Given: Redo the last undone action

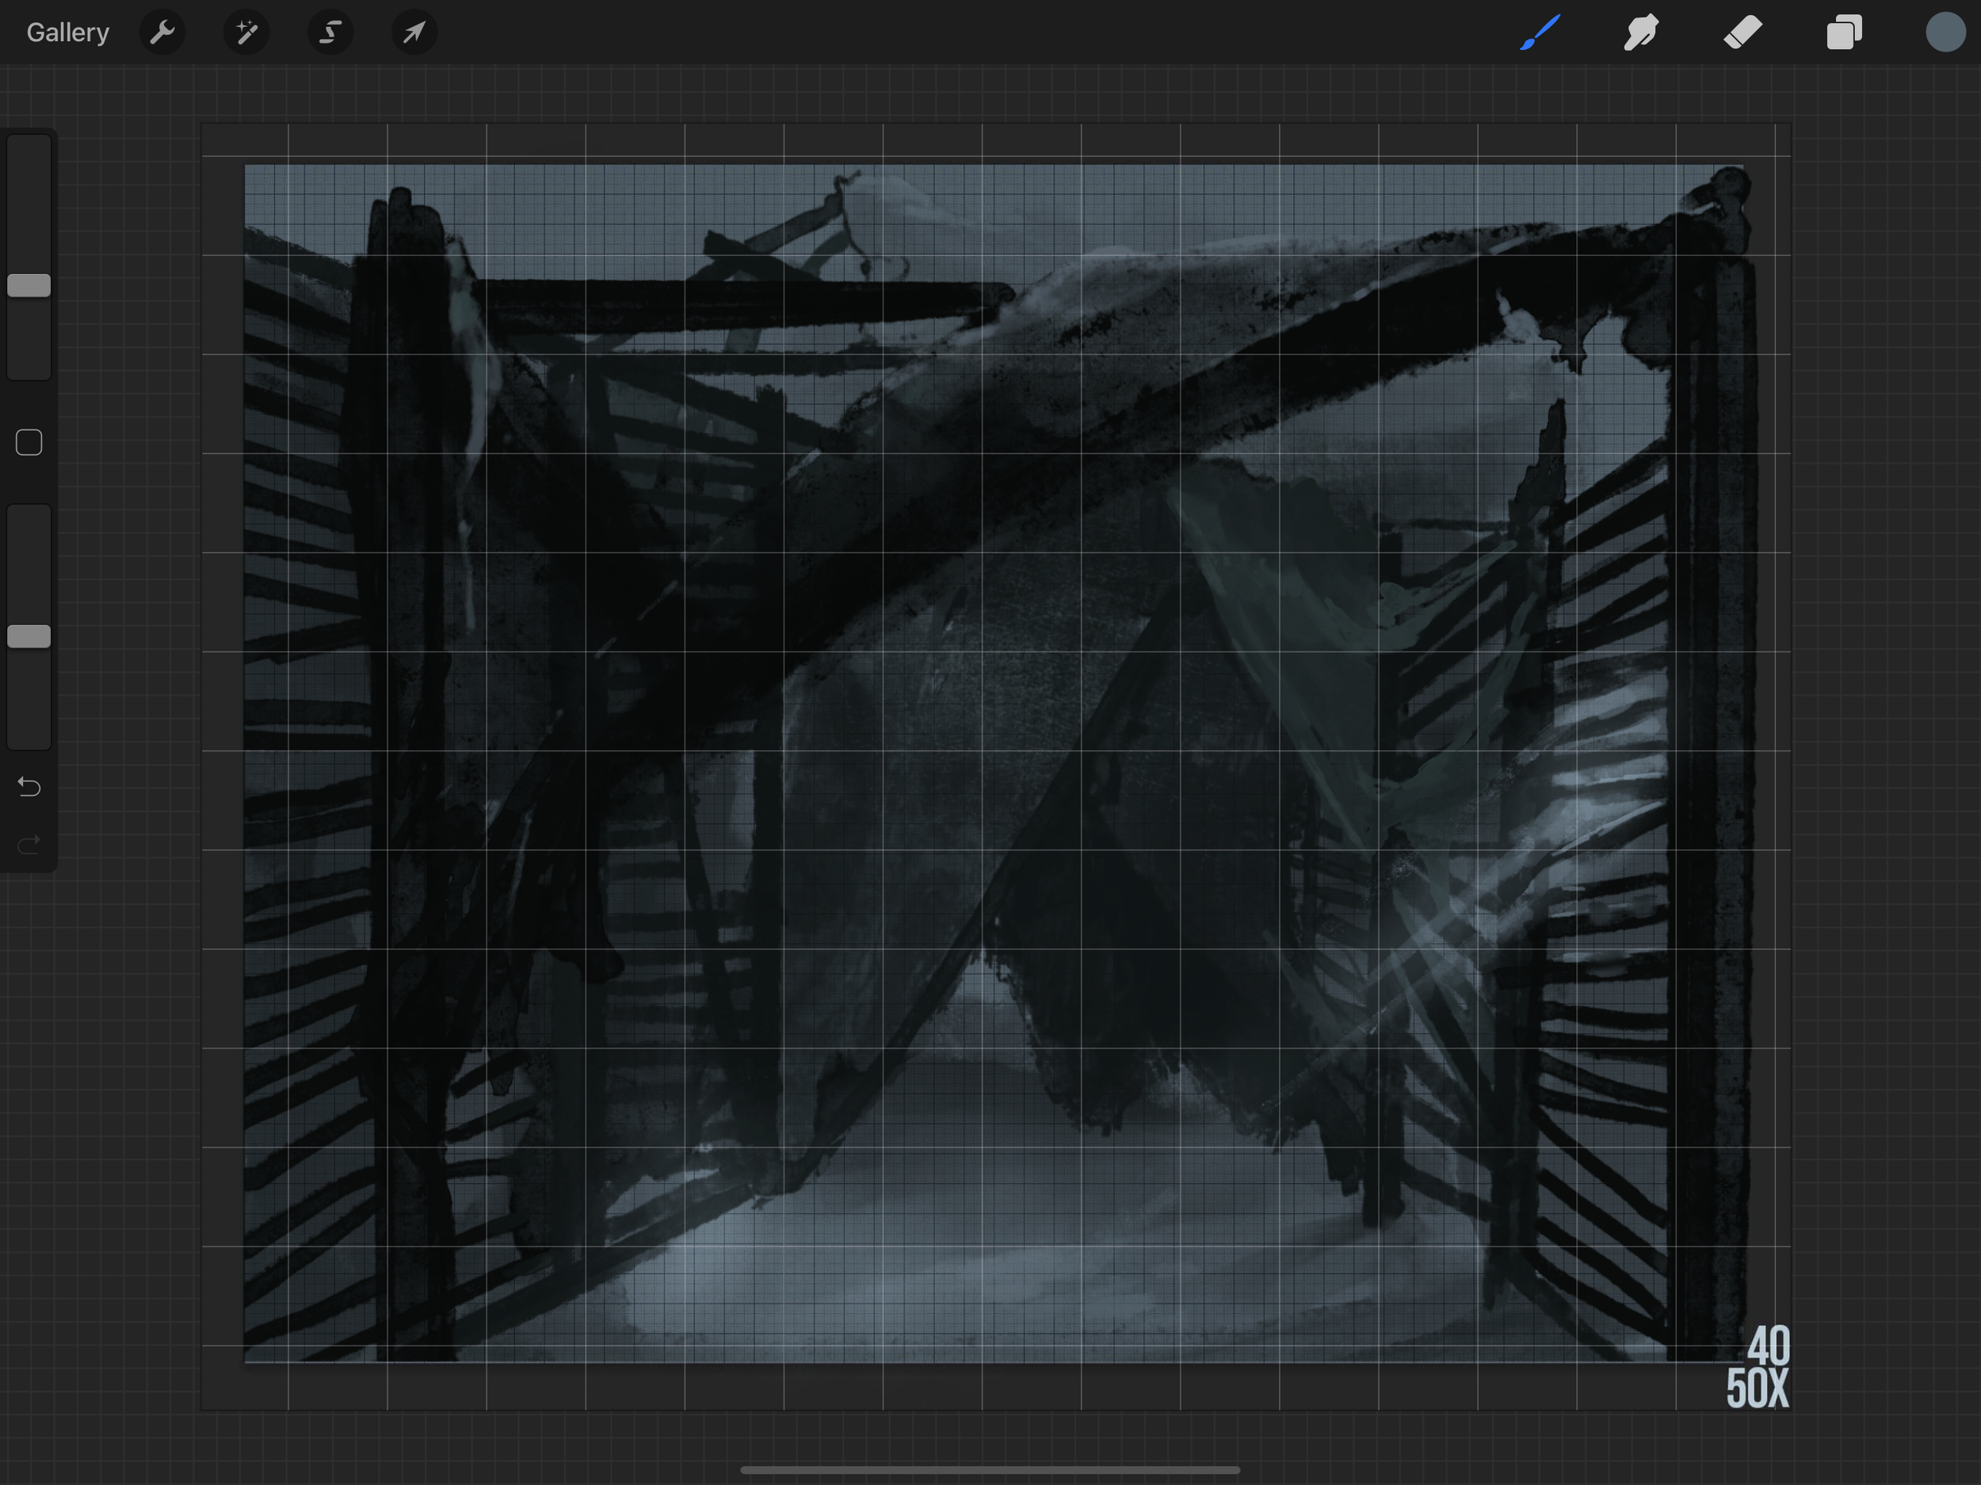Looking at the screenshot, I should click(29, 844).
